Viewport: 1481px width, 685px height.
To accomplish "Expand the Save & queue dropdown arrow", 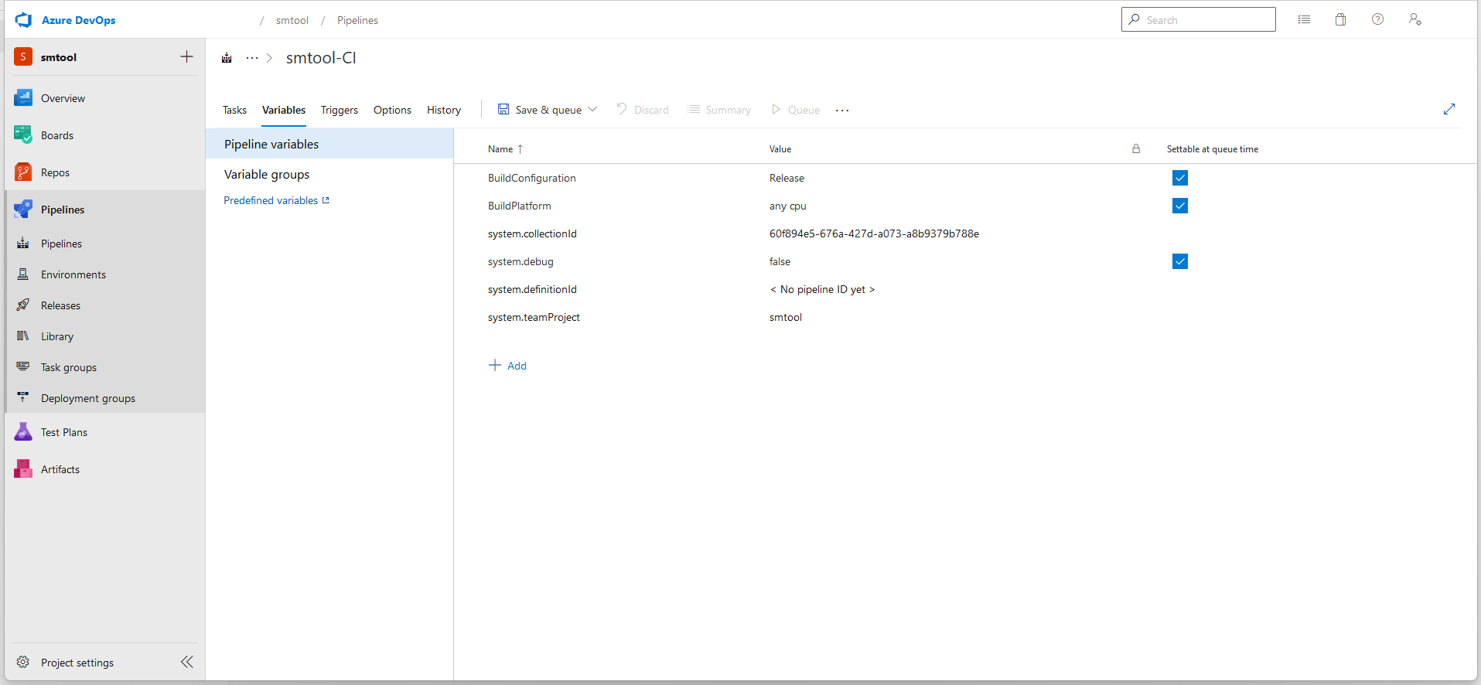I will [x=592, y=110].
